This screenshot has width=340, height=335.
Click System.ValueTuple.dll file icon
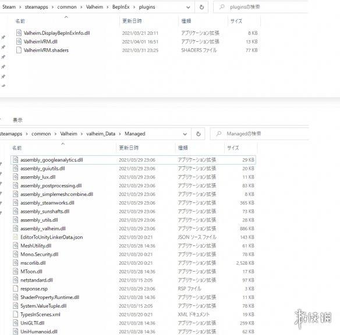pyautogui.click(x=15, y=306)
